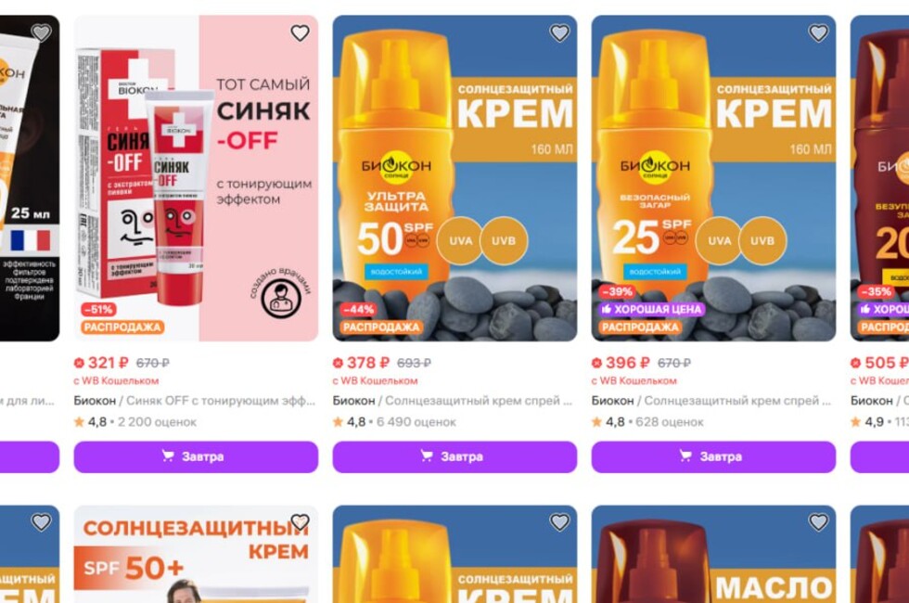
Task: Favorite the partially visible 25 мл product
Action: point(41,33)
